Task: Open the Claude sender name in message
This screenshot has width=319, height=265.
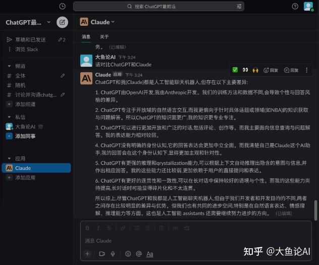Action: (x=103, y=75)
